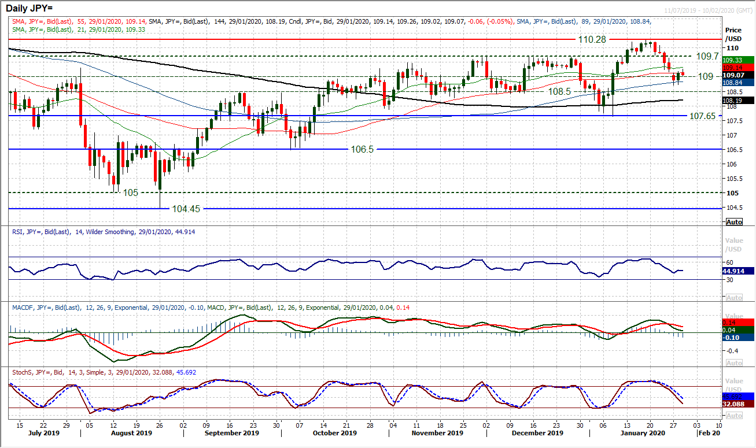
Task: Click the 109.7 level annotation
Action: [706, 56]
